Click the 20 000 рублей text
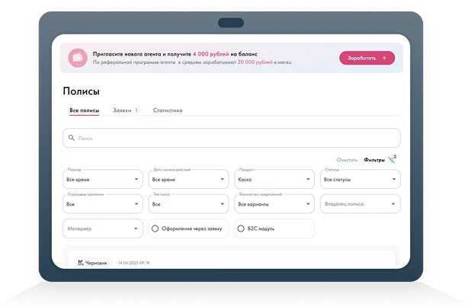This screenshot has width=468, height=307. pyautogui.click(x=255, y=62)
